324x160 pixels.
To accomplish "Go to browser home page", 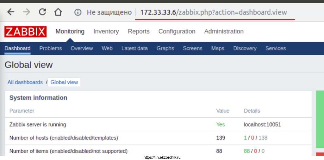I will pyautogui.click(x=58, y=12).
